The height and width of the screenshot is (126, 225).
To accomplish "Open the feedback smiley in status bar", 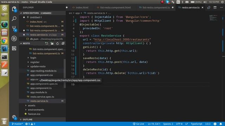I will click(215, 124).
